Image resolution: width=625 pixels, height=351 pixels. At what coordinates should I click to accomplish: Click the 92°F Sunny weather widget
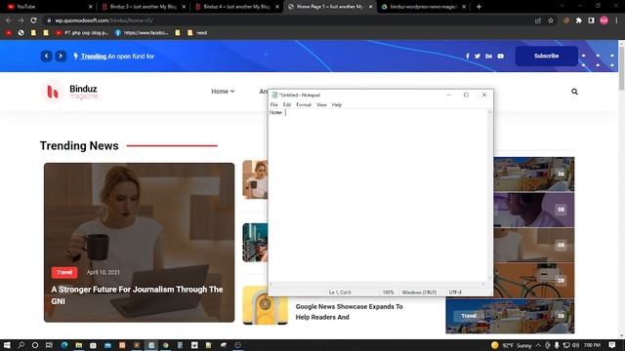[x=512, y=345]
